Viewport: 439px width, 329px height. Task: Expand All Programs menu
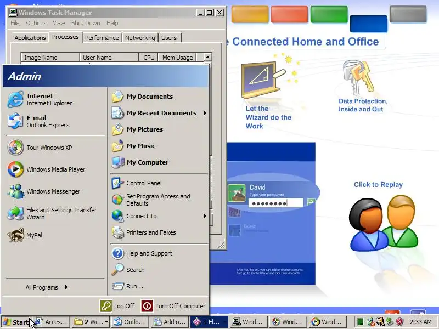[x=46, y=287]
